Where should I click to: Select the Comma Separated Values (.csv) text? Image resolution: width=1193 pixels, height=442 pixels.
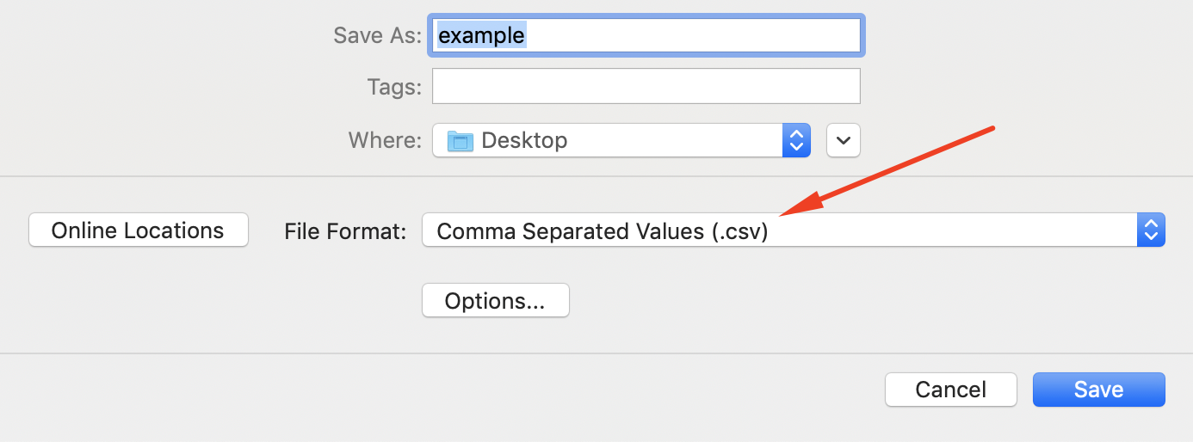tap(603, 230)
